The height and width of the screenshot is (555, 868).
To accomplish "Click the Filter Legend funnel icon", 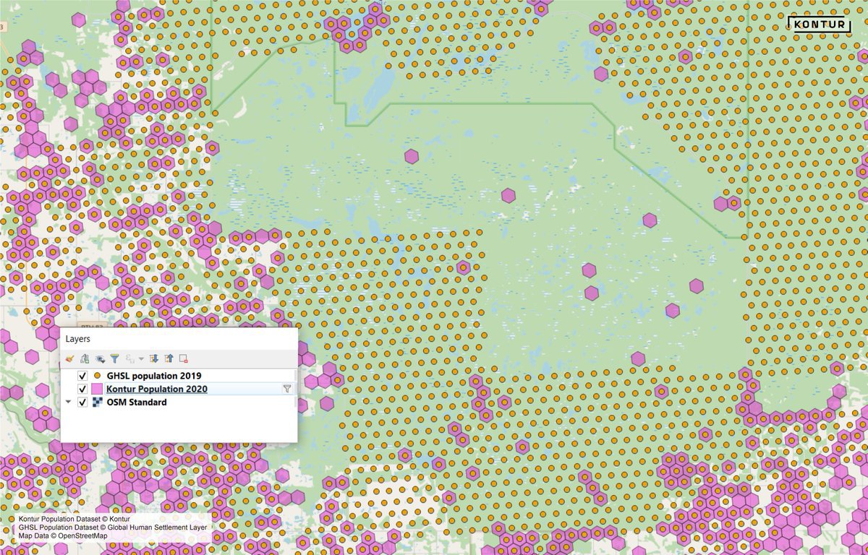I will point(114,358).
